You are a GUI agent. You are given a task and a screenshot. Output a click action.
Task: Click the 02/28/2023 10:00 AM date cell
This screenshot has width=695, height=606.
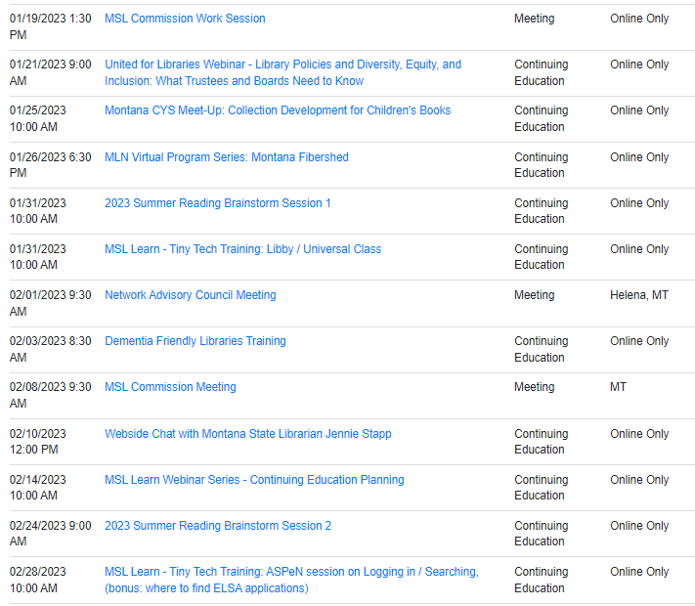click(x=38, y=580)
